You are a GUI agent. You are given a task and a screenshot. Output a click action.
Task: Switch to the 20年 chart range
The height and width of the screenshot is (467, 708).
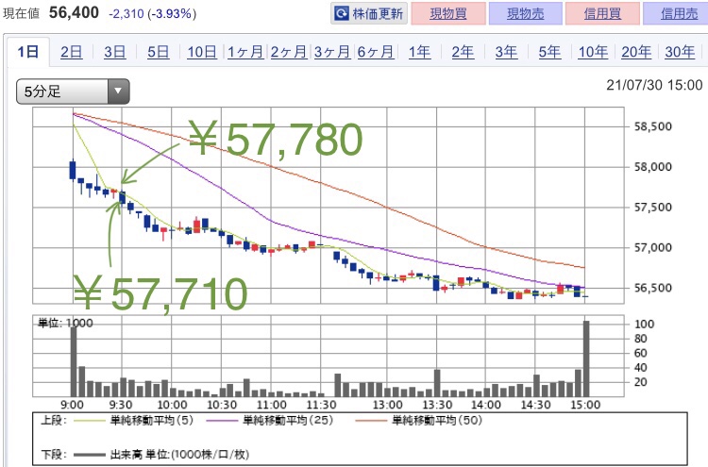point(636,52)
